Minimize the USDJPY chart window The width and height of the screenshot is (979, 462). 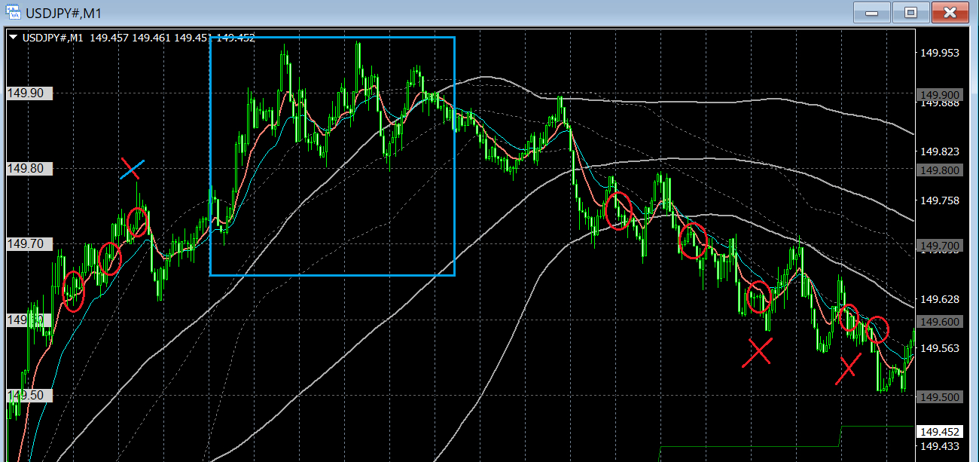873,12
